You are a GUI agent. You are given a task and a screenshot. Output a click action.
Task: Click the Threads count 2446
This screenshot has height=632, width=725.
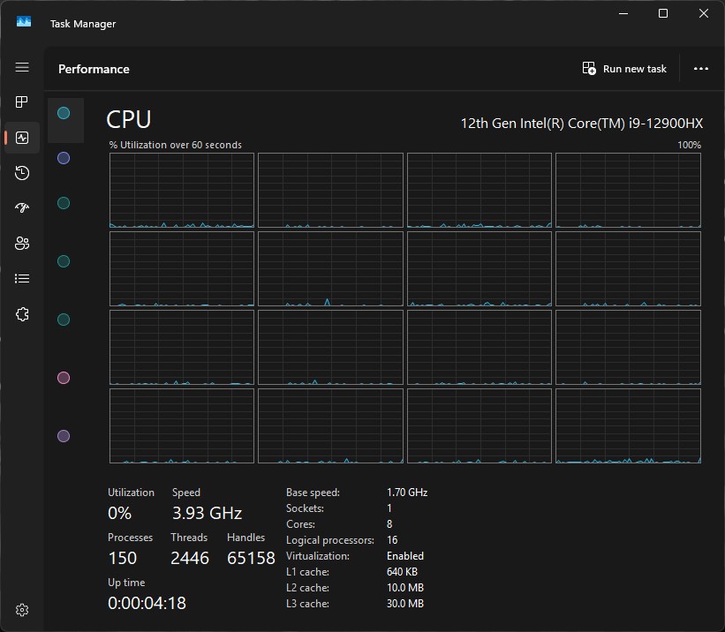190,558
